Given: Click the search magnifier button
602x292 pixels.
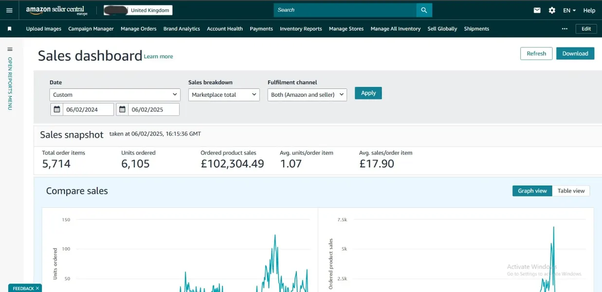Looking at the screenshot, I should click(424, 10).
